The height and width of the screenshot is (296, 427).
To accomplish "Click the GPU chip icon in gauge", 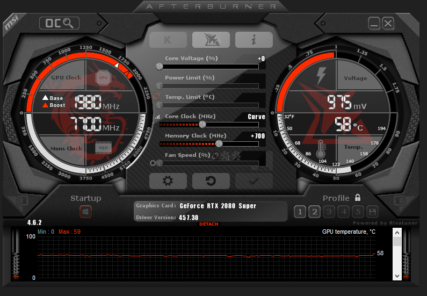I will (103, 77).
